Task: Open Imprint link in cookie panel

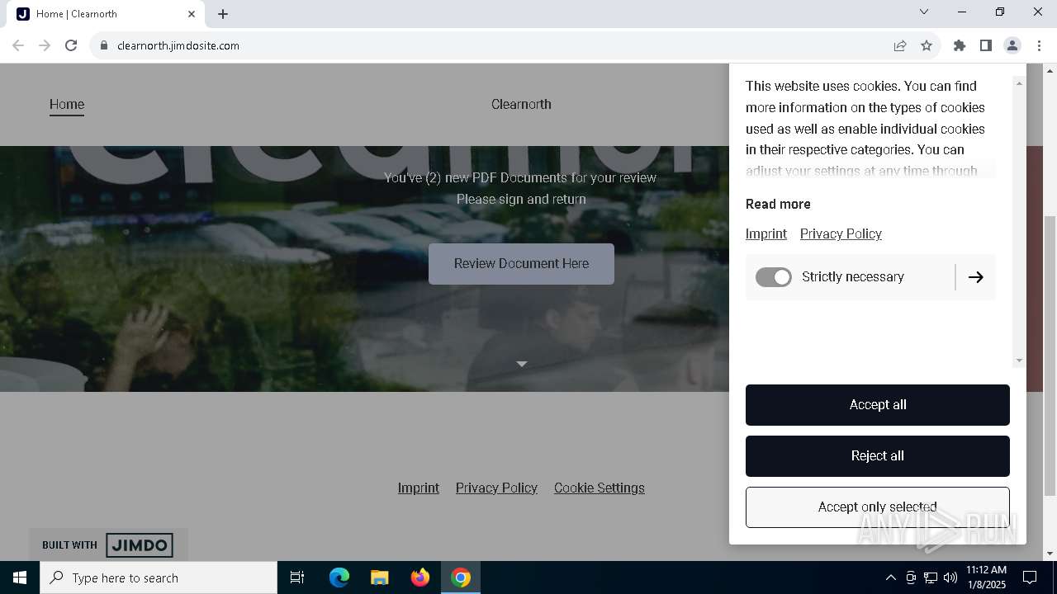Action: coord(766,233)
